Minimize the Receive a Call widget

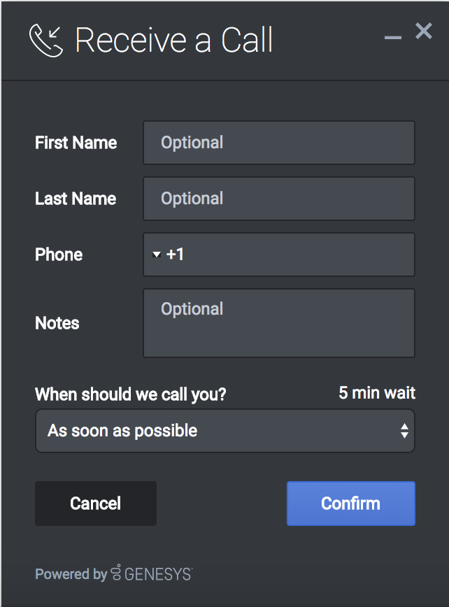[x=393, y=36]
